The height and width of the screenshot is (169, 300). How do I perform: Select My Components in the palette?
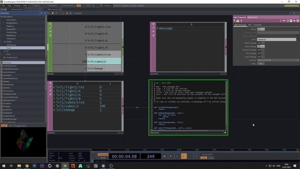coord(10,57)
